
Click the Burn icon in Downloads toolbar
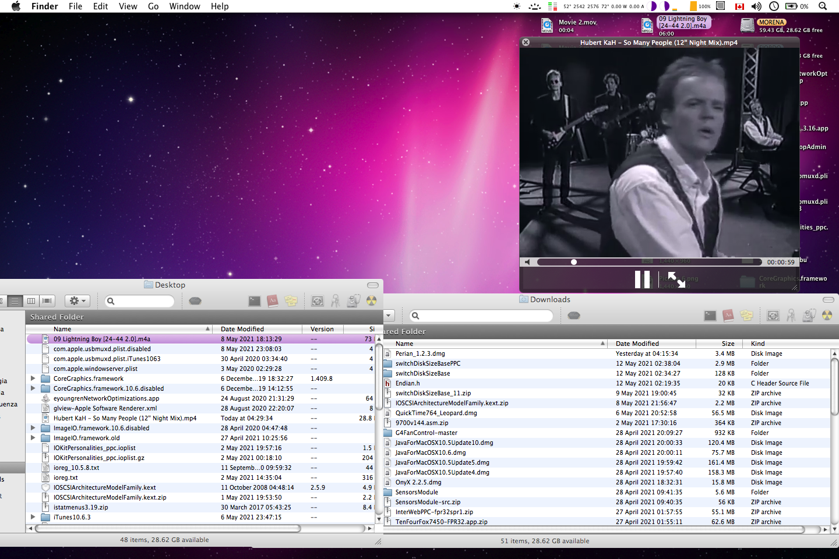[827, 316]
